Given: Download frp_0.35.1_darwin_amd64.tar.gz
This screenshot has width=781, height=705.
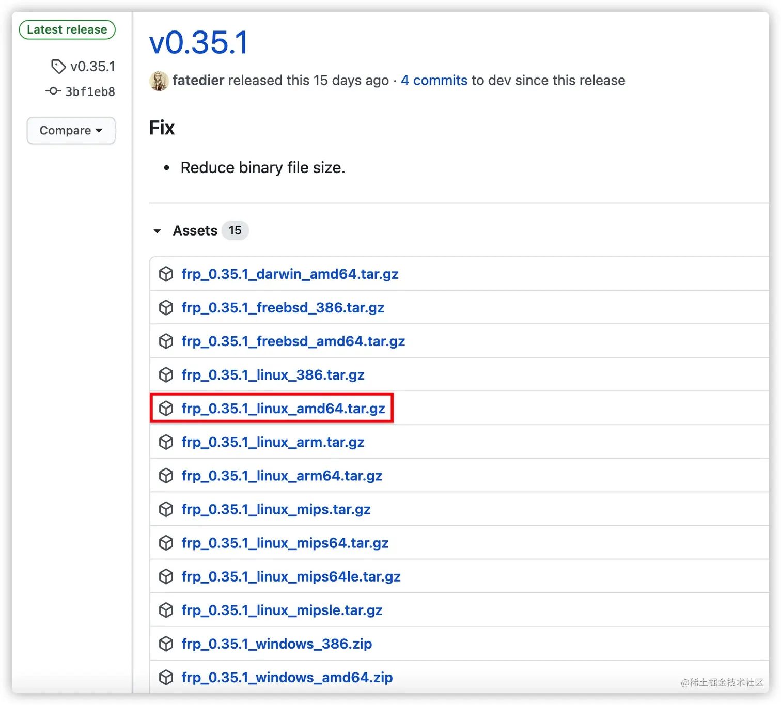Looking at the screenshot, I should tap(290, 274).
